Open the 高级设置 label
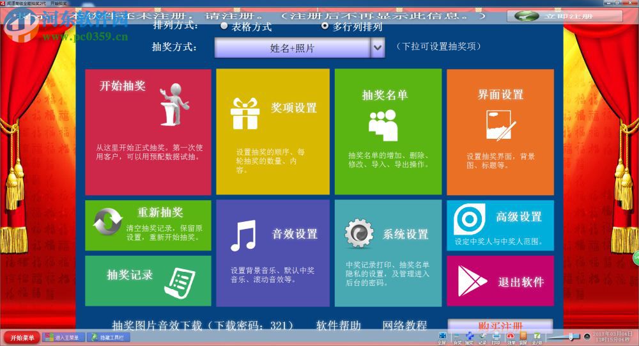 (519, 217)
